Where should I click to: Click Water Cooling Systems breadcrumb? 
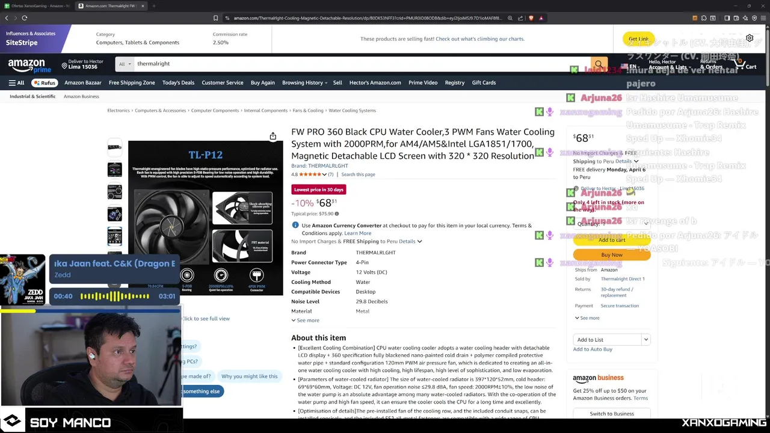tap(352, 111)
